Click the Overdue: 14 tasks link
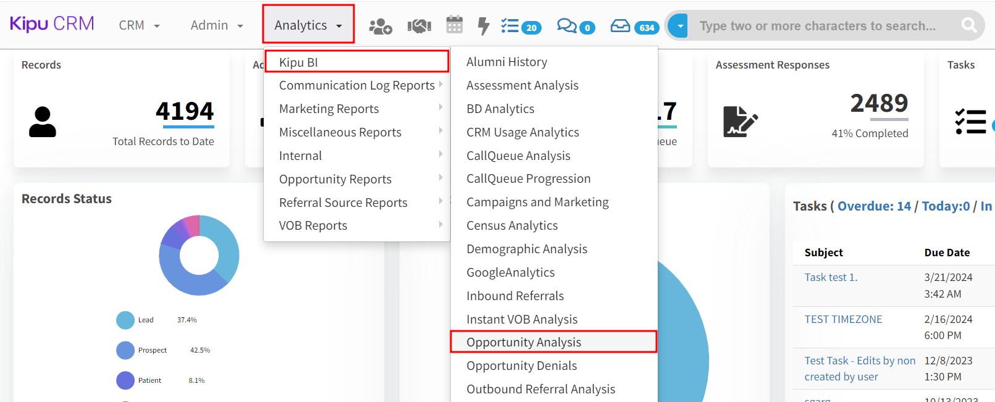This screenshot has width=995, height=402. point(873,206)
